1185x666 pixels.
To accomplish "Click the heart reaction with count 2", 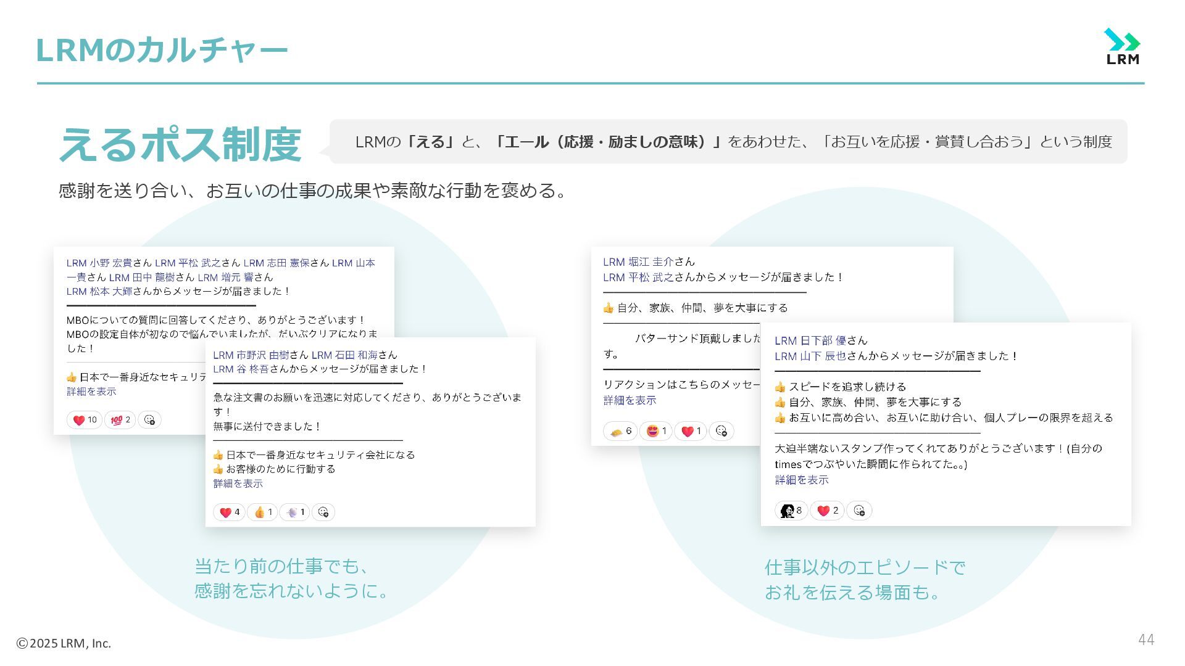I will pyautogui.click(x=827, y=511).
